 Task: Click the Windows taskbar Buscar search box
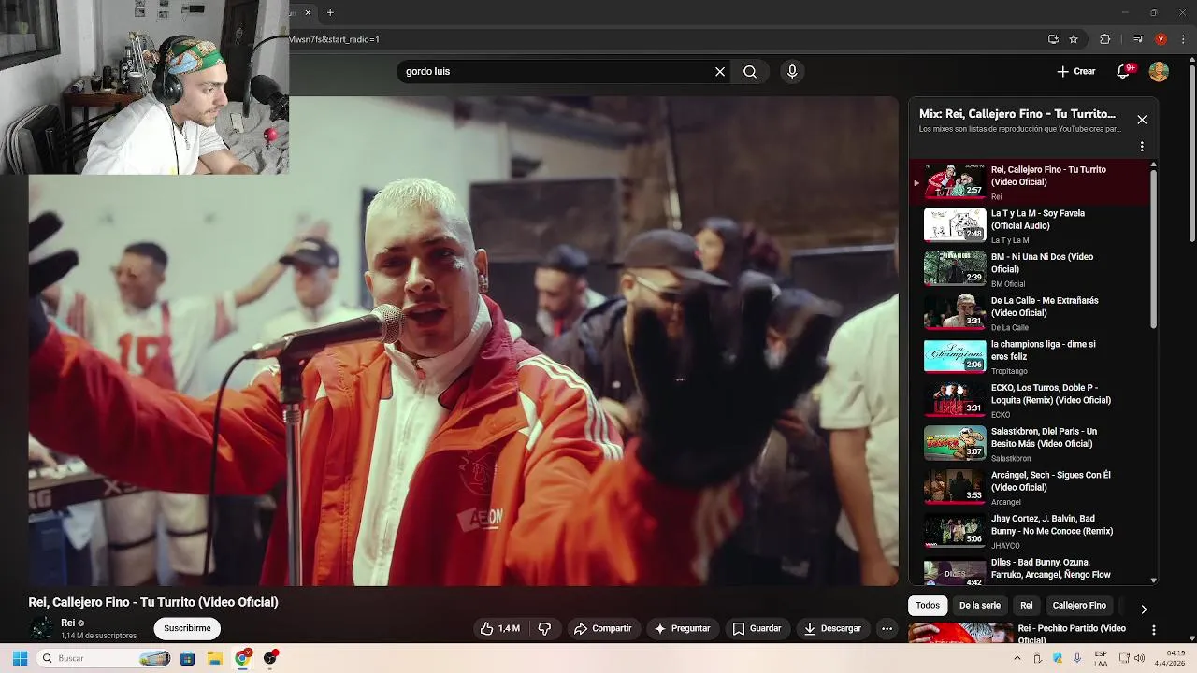[105, 658]
